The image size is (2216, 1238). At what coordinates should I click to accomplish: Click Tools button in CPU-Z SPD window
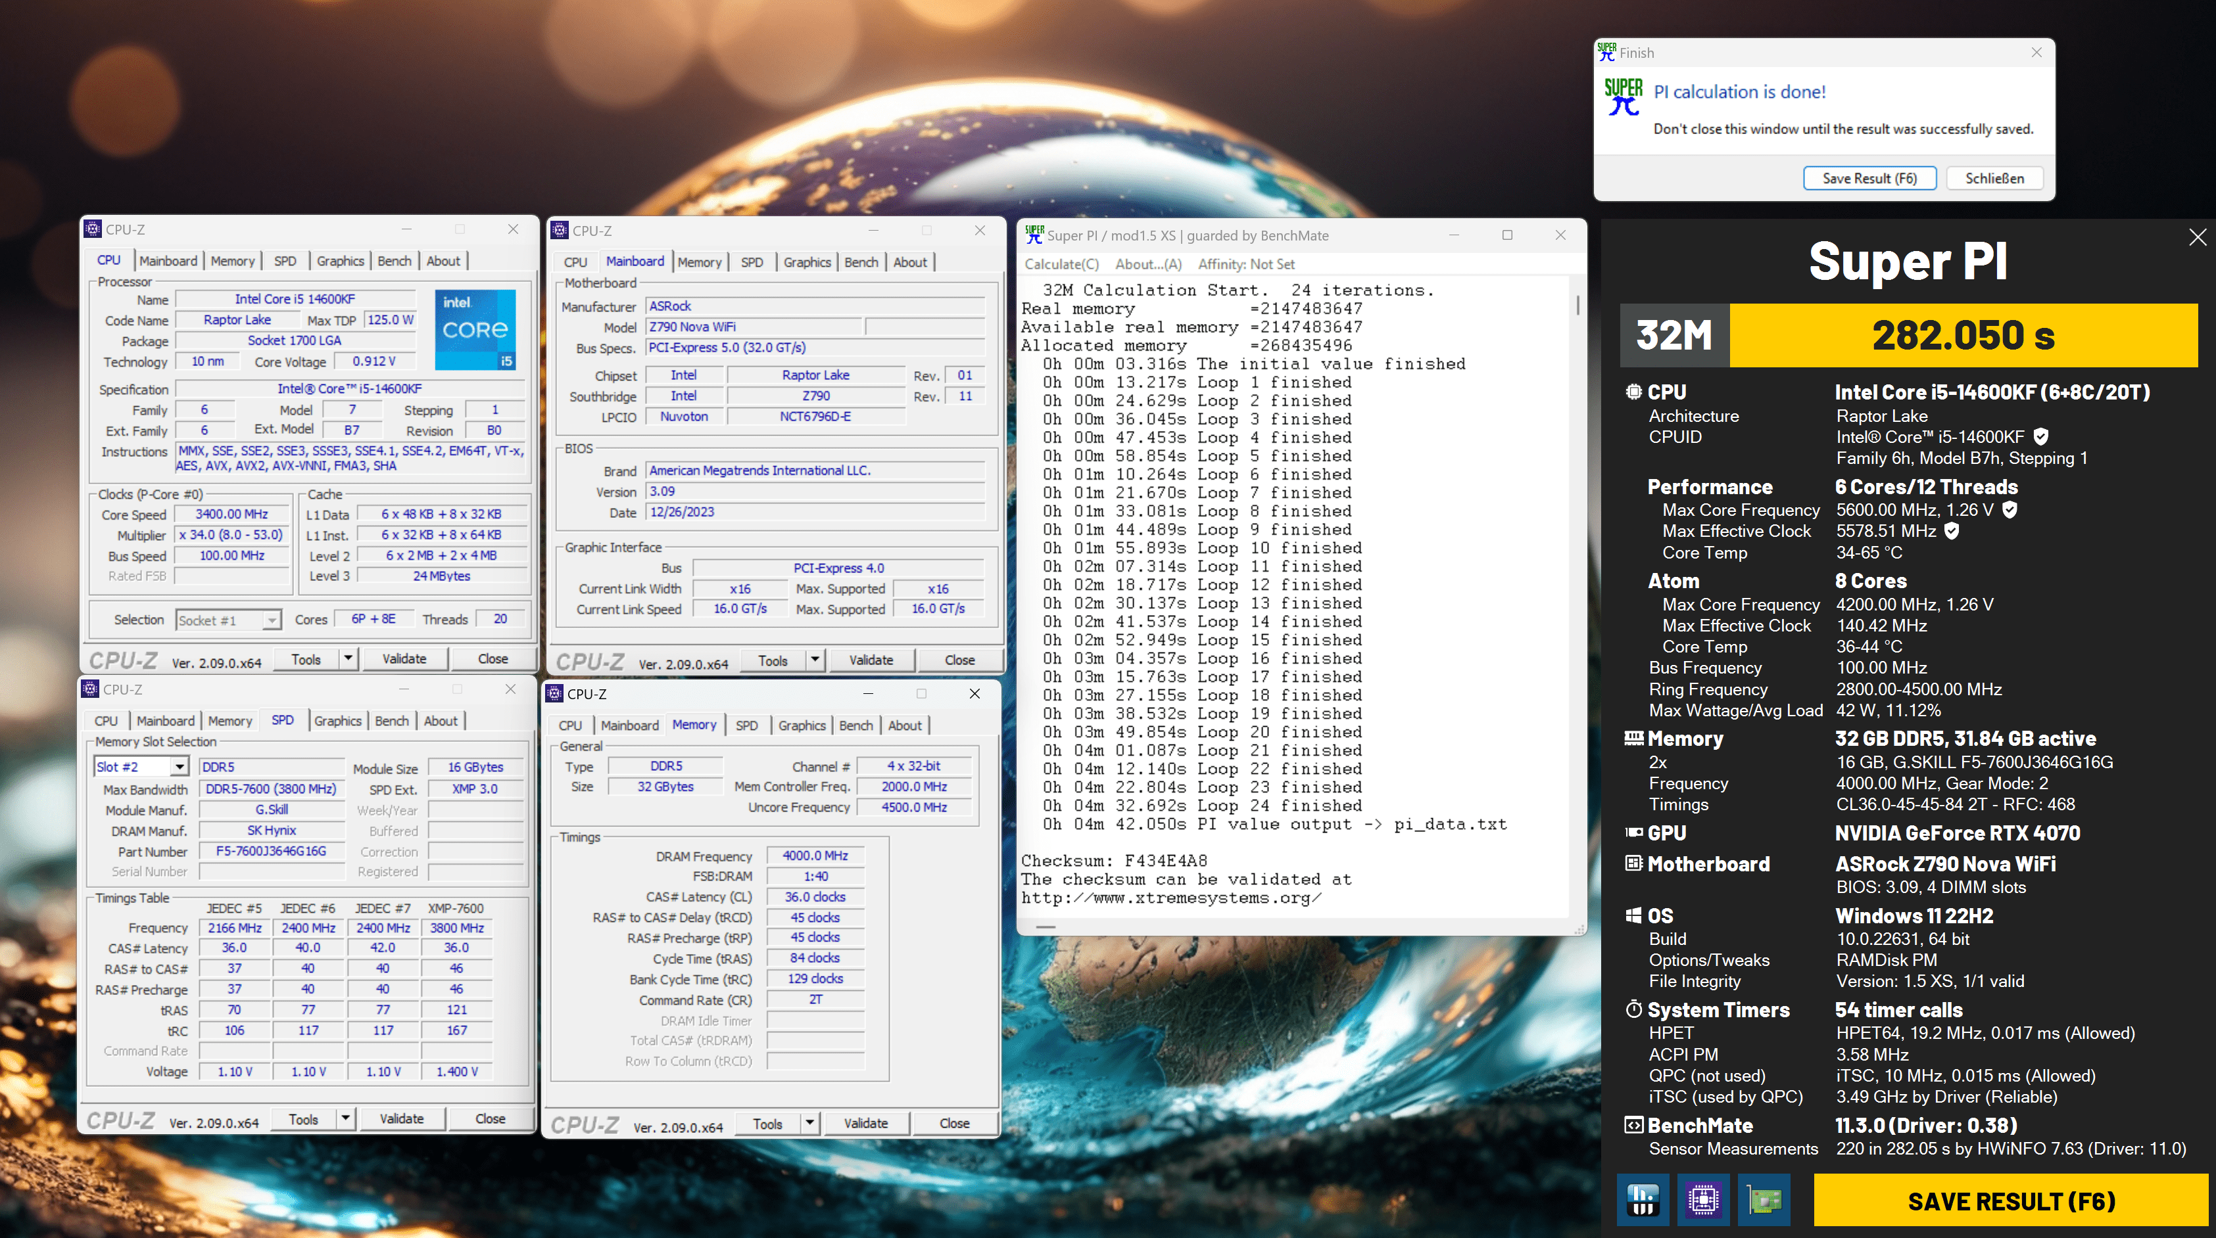click(304, 1118)
